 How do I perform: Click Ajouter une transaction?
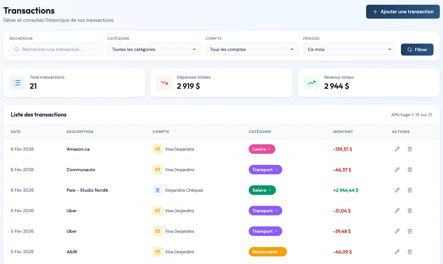point(402,12)
